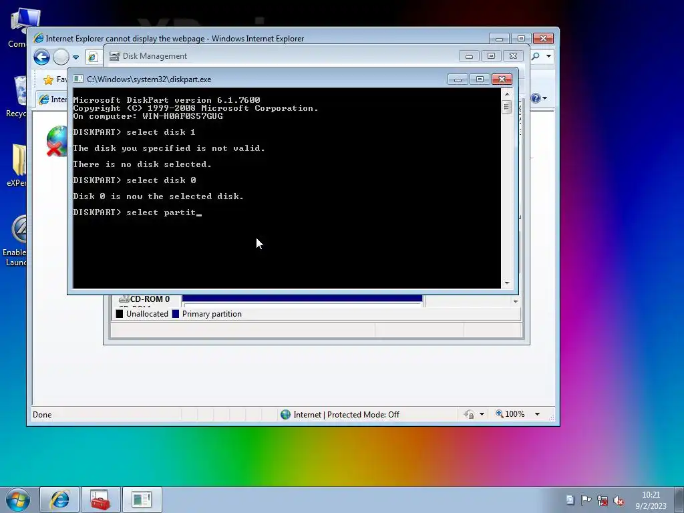Click the diskpart console taskbar button
The image size is (684, 513).
(x=142, y=500)
